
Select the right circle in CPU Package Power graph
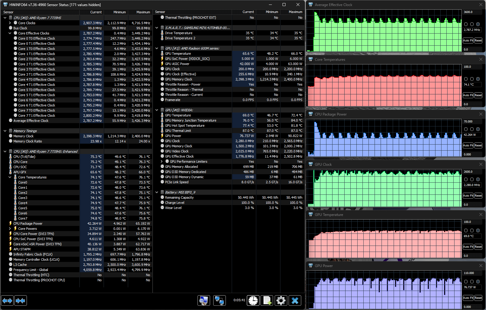478,129
